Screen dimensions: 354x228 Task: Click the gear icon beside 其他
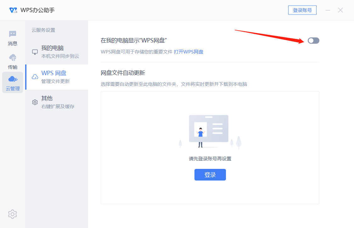tap(35, 102)
